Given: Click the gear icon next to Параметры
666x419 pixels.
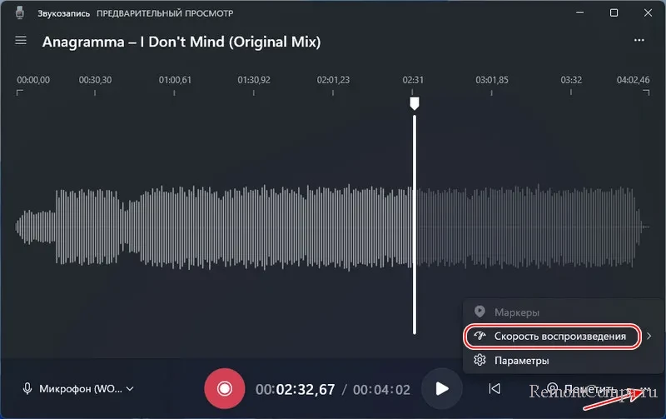Looking at the screenshot, I should click(x=480, y=361).
